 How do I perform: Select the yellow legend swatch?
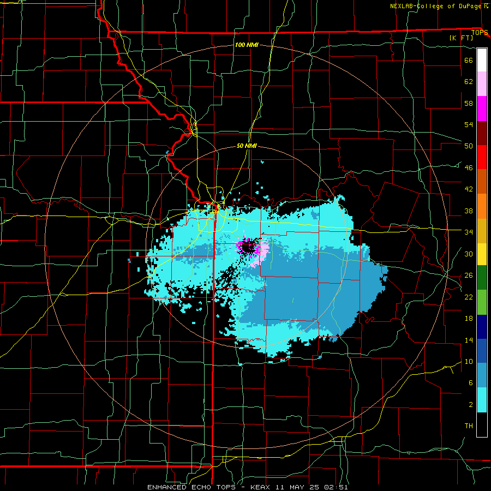click(482, 254)
